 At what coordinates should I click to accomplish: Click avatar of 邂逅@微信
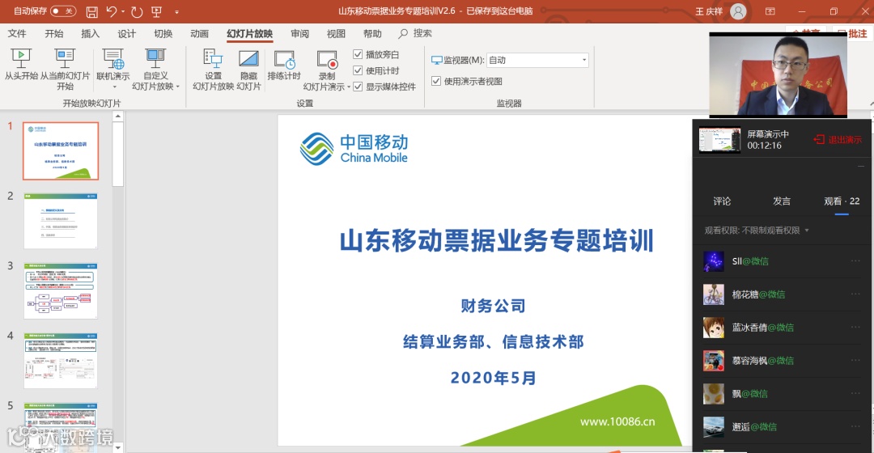pos(714,427)
